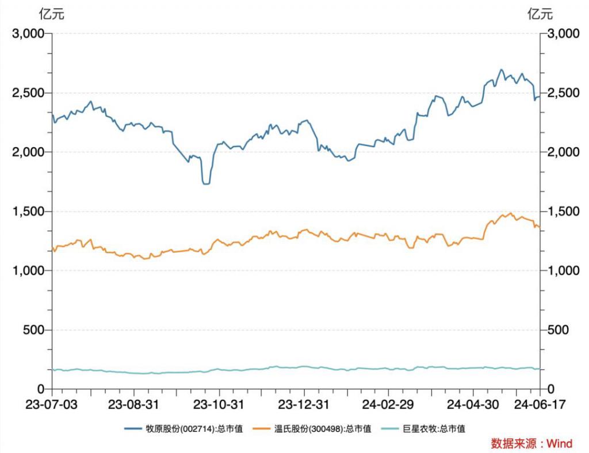Click the 24-06-17 date axis label
589x453 pixels.
coord(540,405)
